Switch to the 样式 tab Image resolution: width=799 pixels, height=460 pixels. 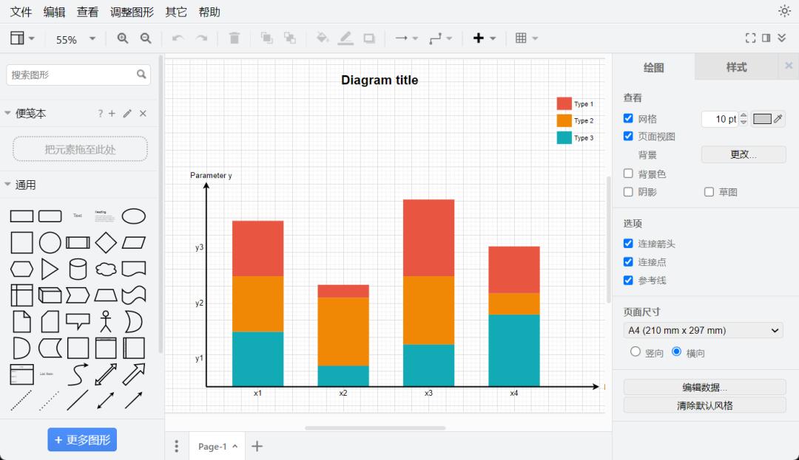coord(736,67)
